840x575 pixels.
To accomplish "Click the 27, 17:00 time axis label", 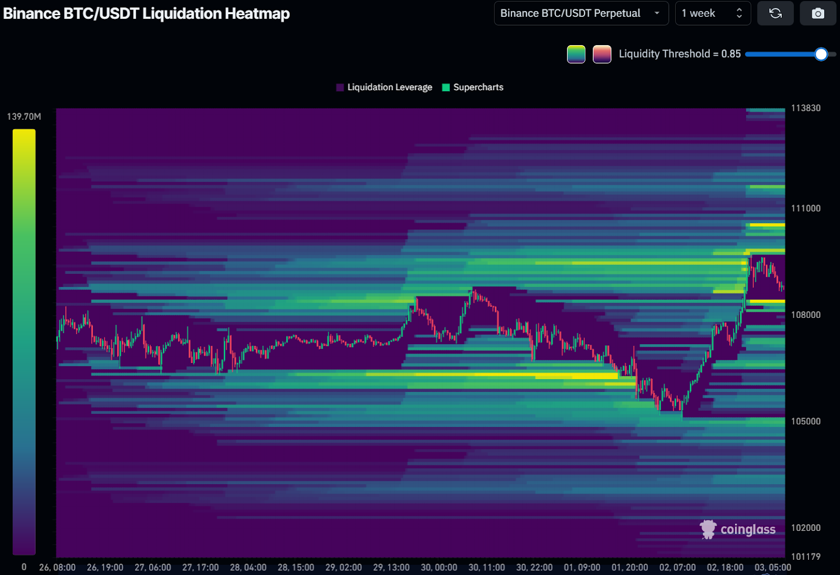I will click(x=201, y=568).
